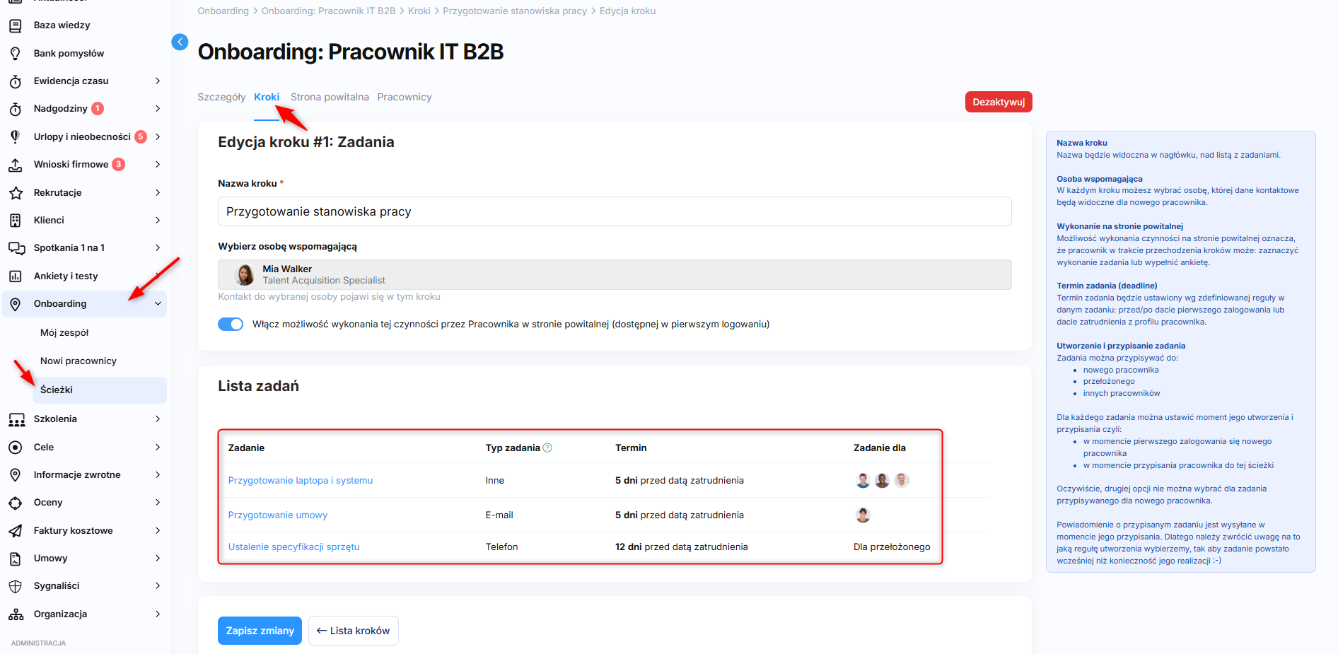
Task: Click the Rekrutacje star icon
Action: pyautogui.click(x=16, y=193)
